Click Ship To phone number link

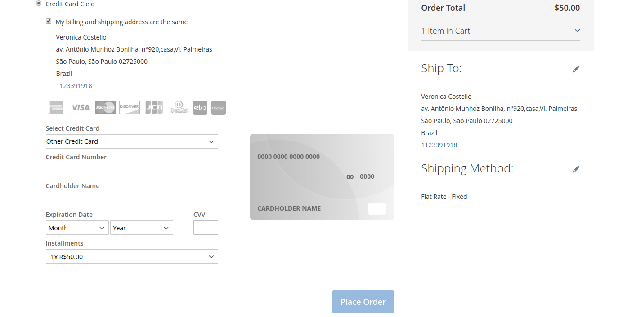(439, 145)
